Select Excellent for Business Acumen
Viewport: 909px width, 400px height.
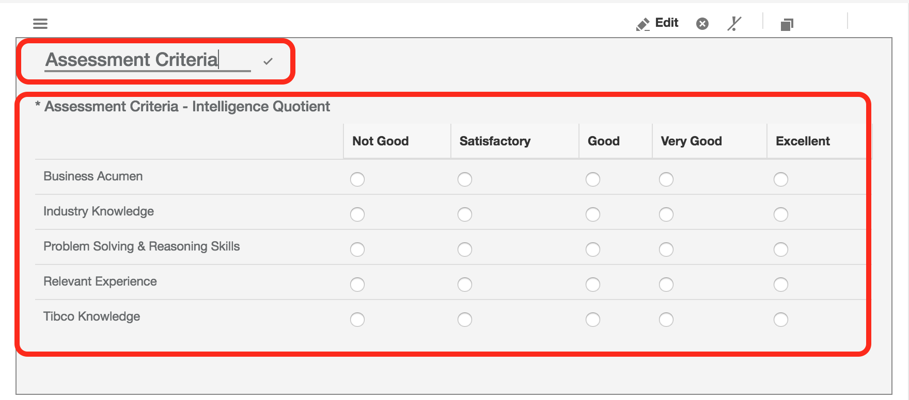[x=781, y=179]
